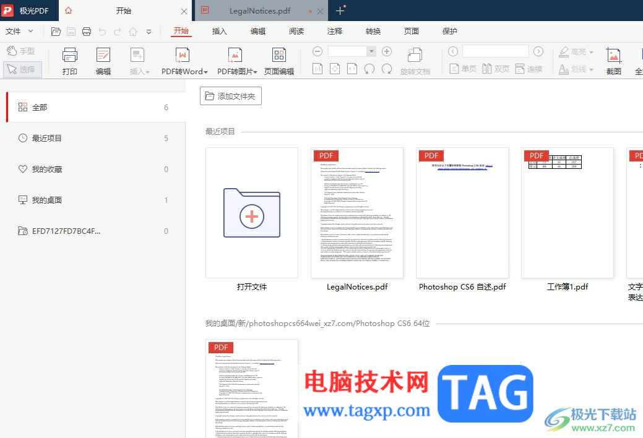Image resolution: width=643 pixels, height=438 pixels.
Task: Open the folder icon in quick access bar
Action: (56, 32)
